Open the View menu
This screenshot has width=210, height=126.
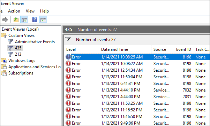[x=30, y=11]
